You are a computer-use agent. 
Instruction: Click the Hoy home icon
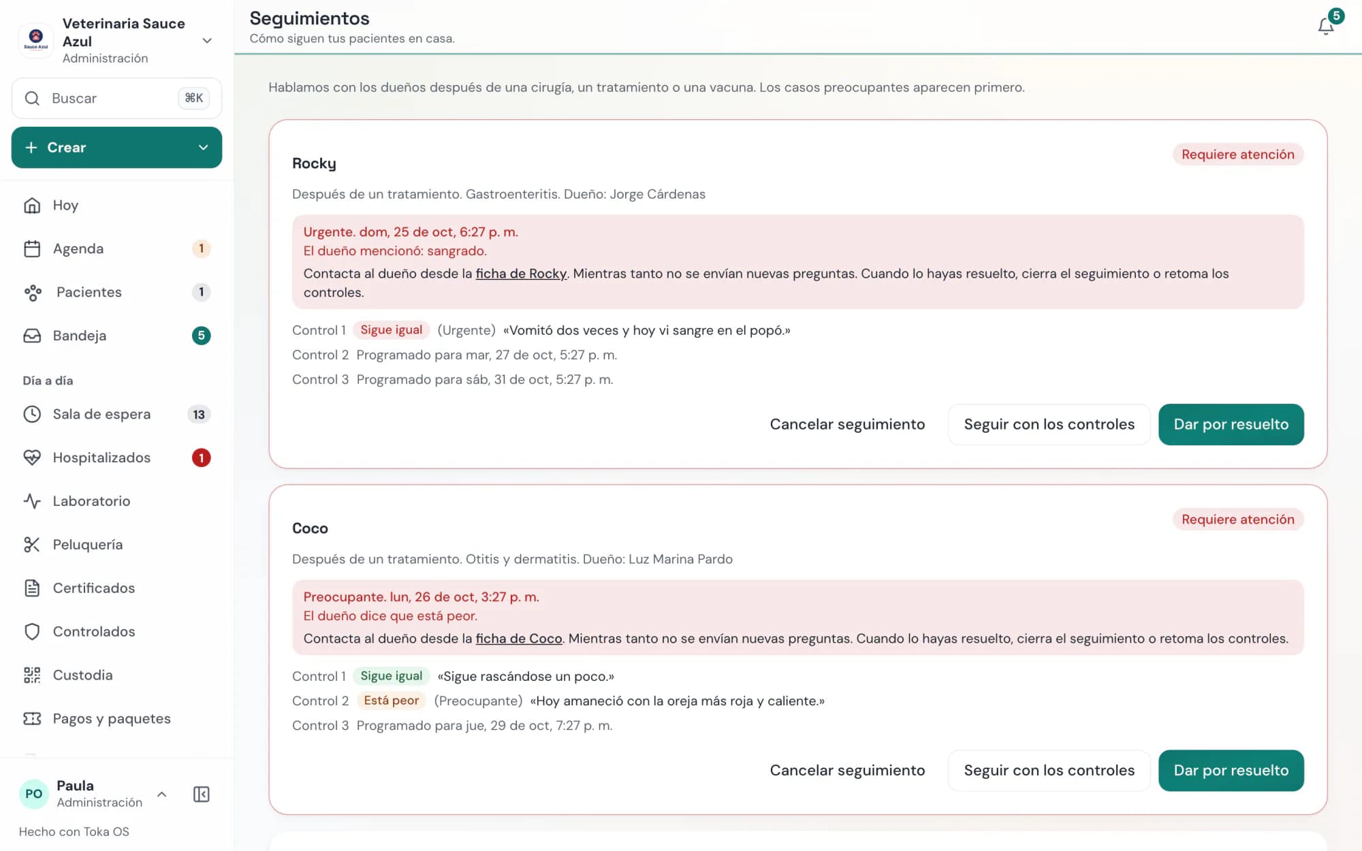click(x=32, y=205)
